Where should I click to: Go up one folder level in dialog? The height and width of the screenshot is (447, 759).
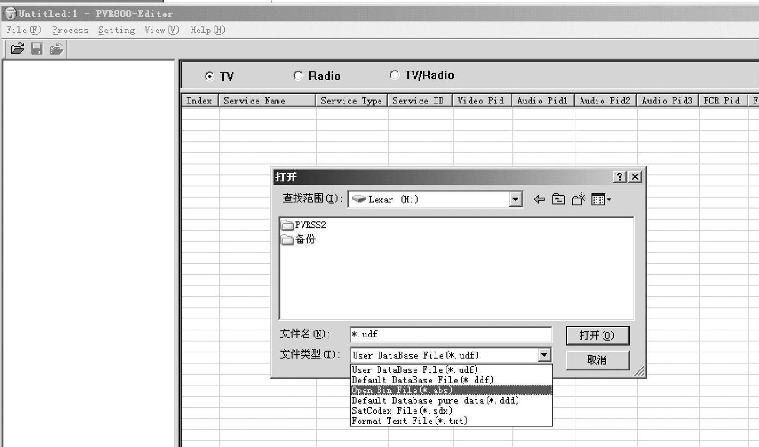[559, 199]
